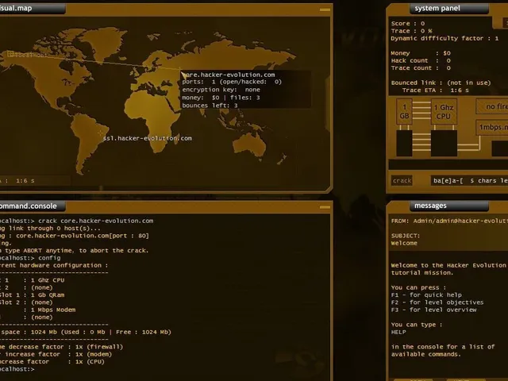Click the empty black slot below the 1 GB chip

coord(404,143)
